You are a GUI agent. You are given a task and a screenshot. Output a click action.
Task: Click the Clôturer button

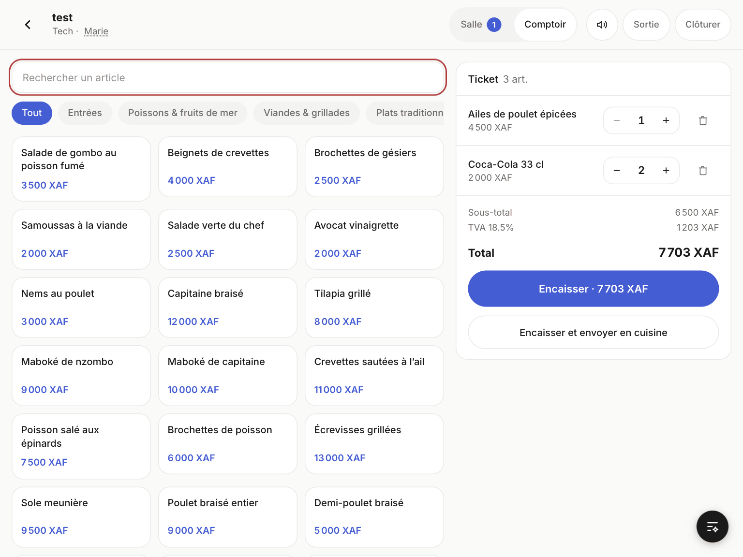click(702, 25)
